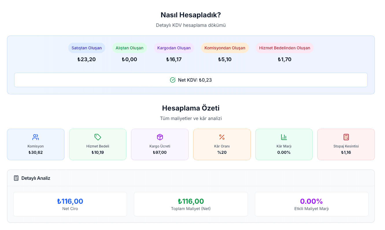Viewport: 385px width, 230px height.
Task: Click the Komisyon people icon
Action: [x=36, y=137]
